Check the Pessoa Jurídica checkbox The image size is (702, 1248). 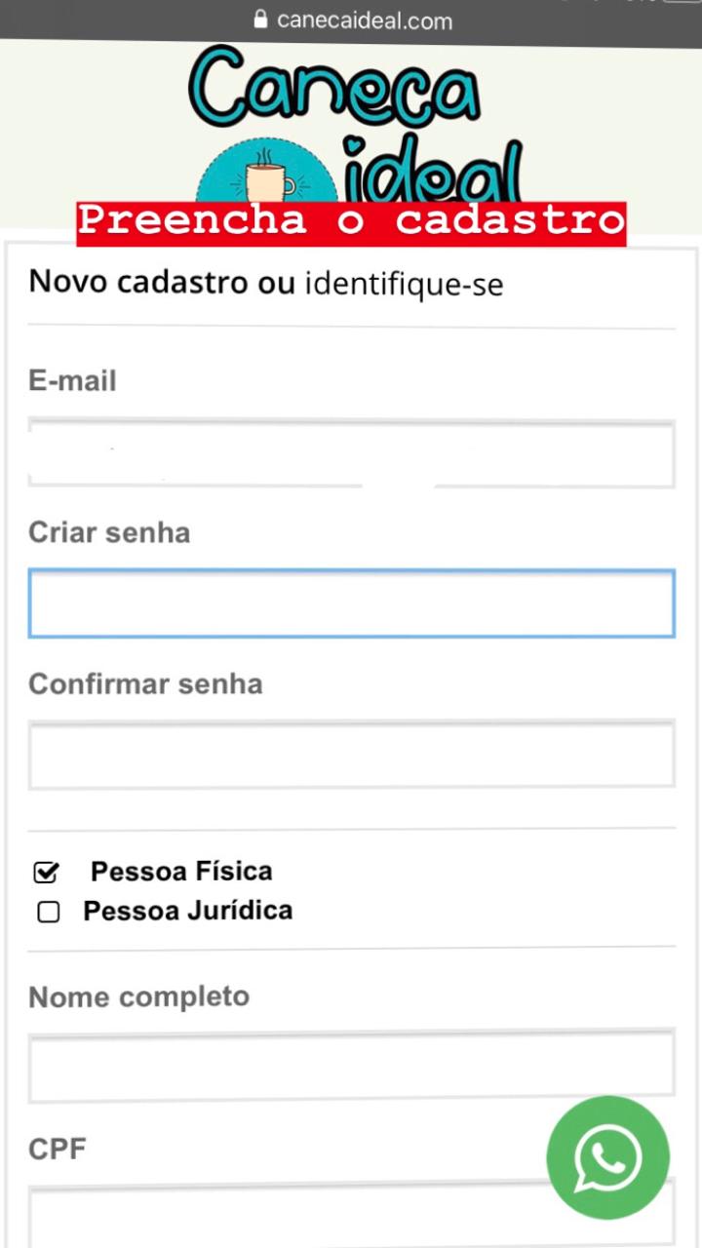point(48,912)
